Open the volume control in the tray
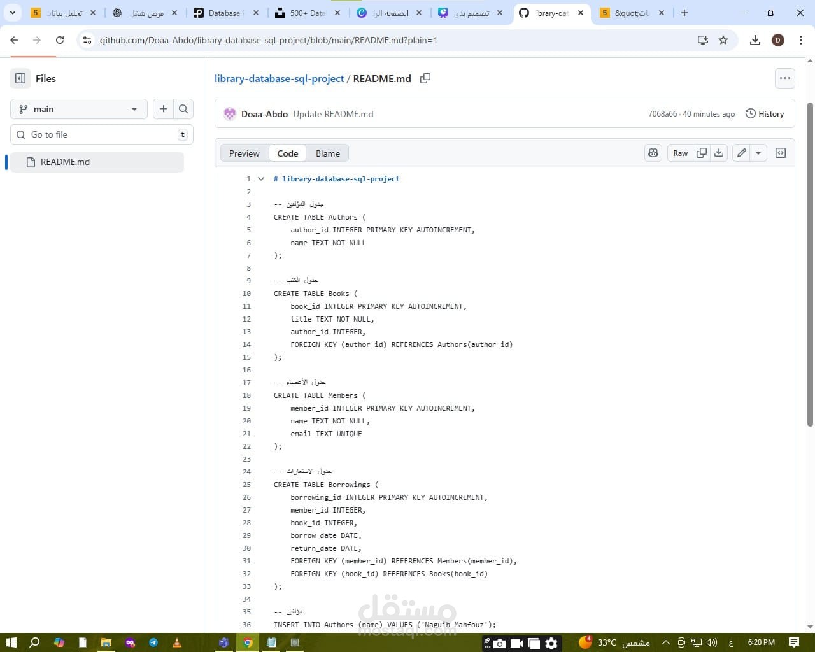 point(712,642)
